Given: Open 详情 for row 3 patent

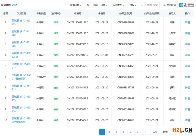Looking at the screenshot, I should tap(187, 44).
